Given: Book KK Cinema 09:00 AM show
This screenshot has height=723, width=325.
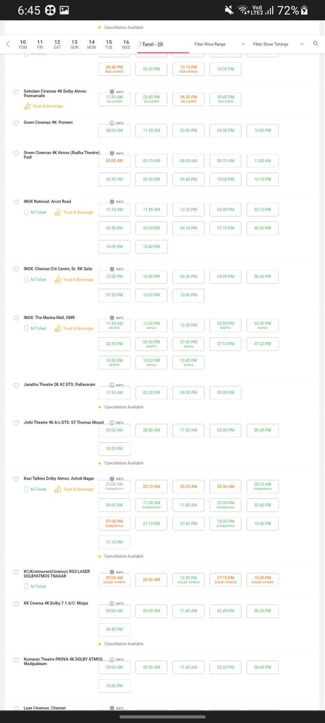Looking at the screenshot, I should 152,611.
